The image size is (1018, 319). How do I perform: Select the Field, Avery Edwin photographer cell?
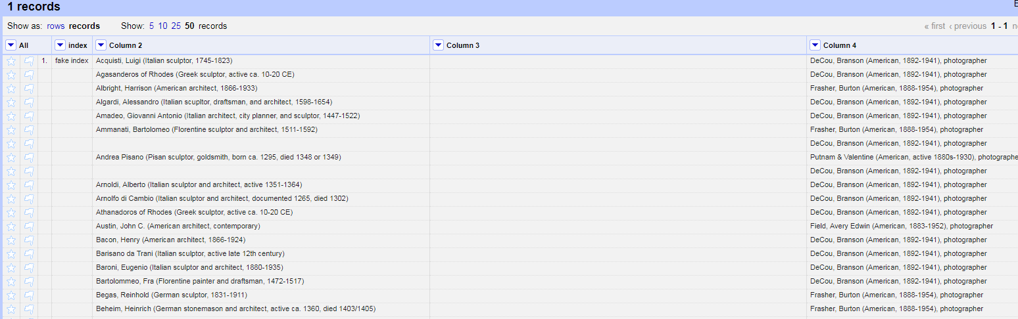pyautogui.click(x=902, y=226)
